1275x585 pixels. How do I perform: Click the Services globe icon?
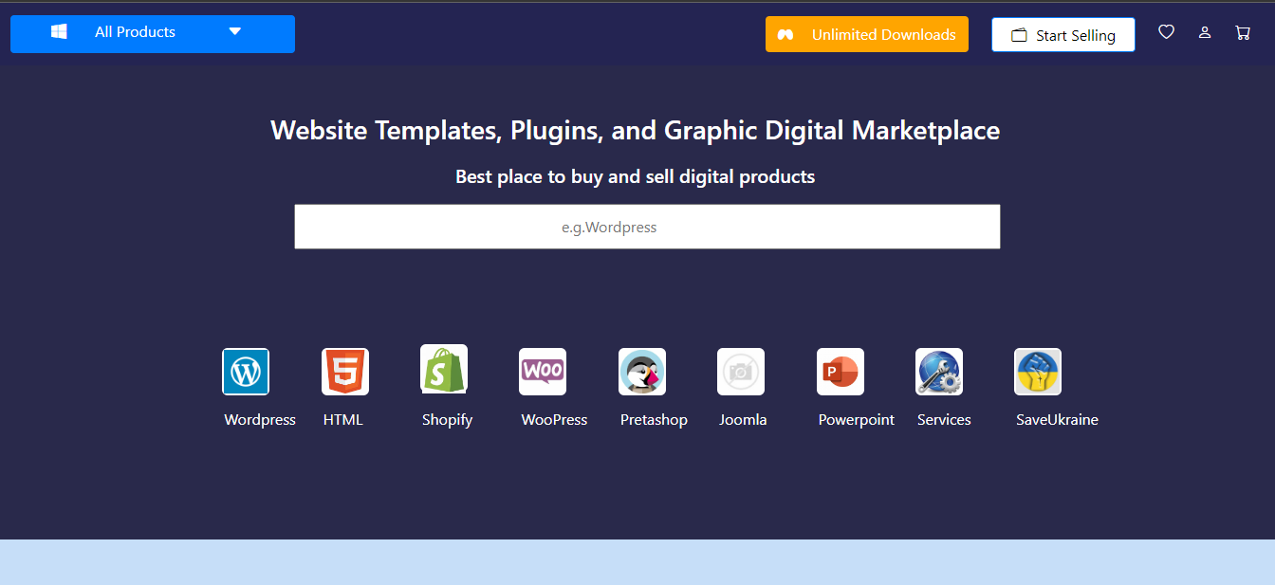click(939, 372)
